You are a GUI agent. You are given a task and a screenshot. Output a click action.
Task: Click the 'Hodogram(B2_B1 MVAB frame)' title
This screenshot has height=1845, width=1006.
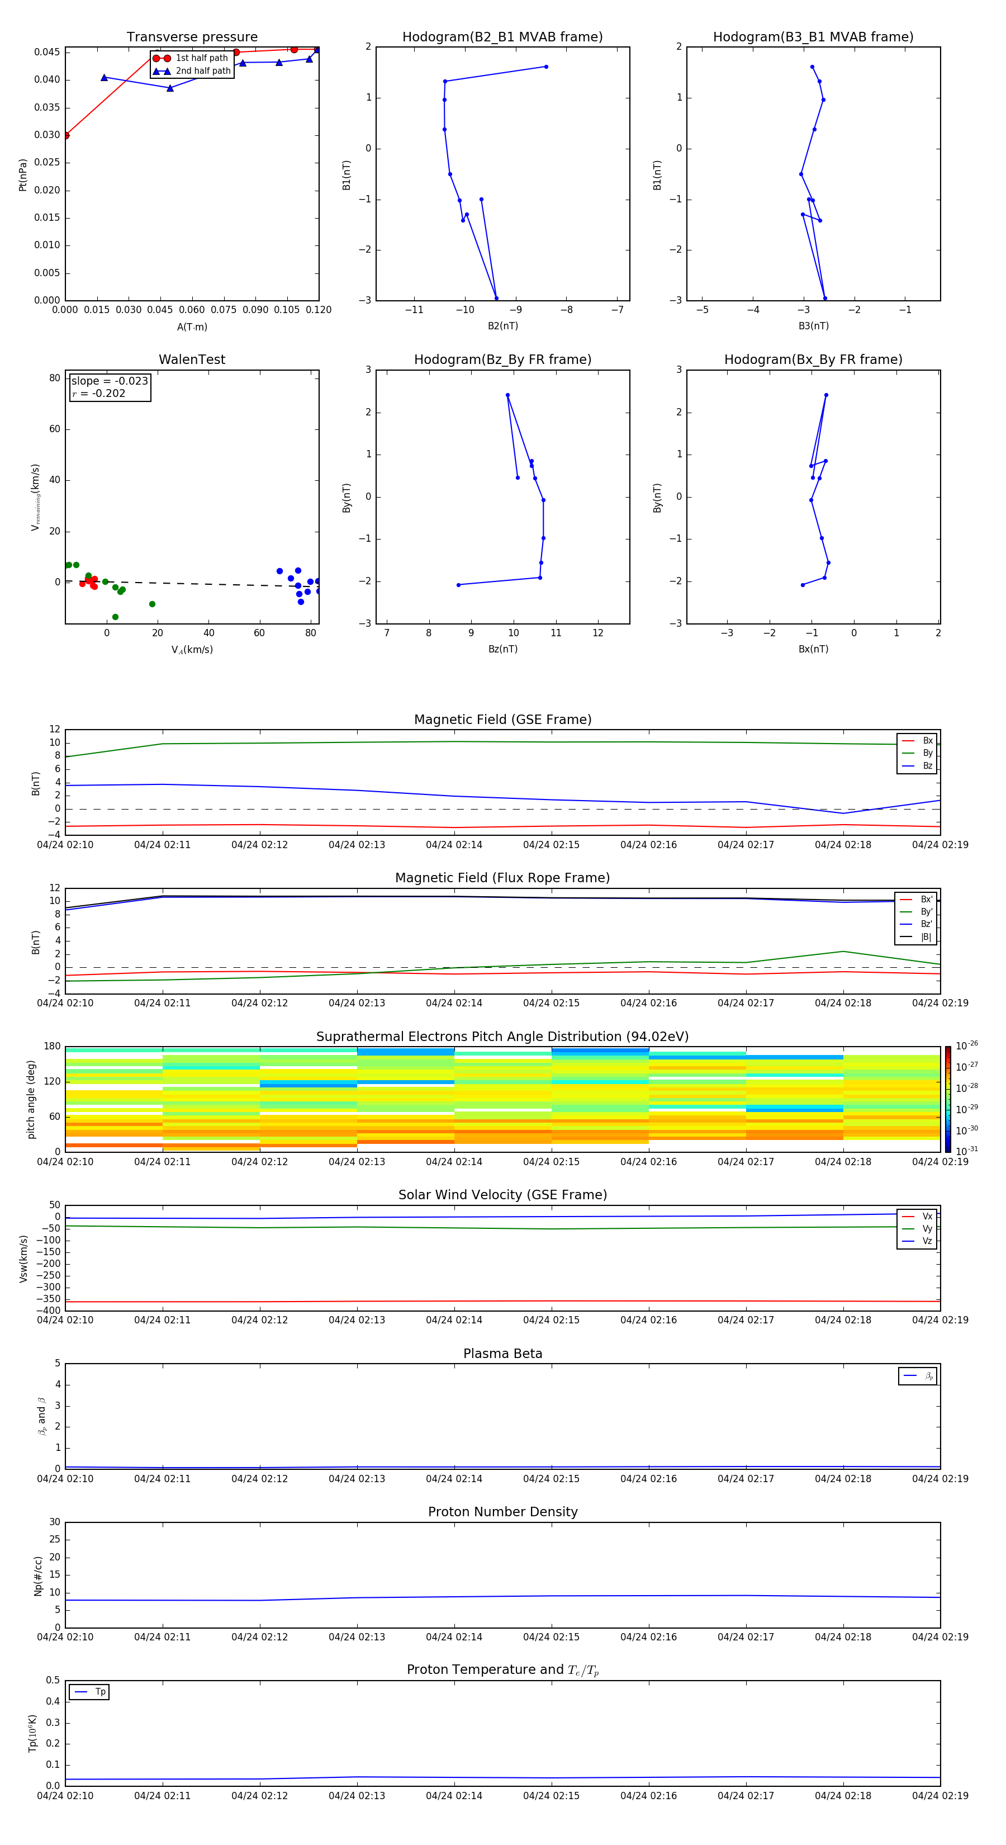502,37
